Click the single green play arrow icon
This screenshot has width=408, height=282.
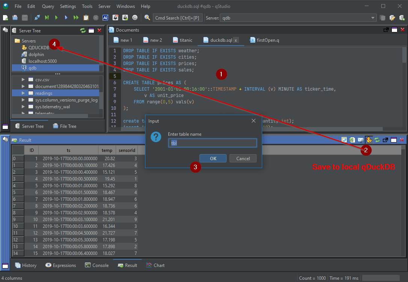(x=56, y=18)
